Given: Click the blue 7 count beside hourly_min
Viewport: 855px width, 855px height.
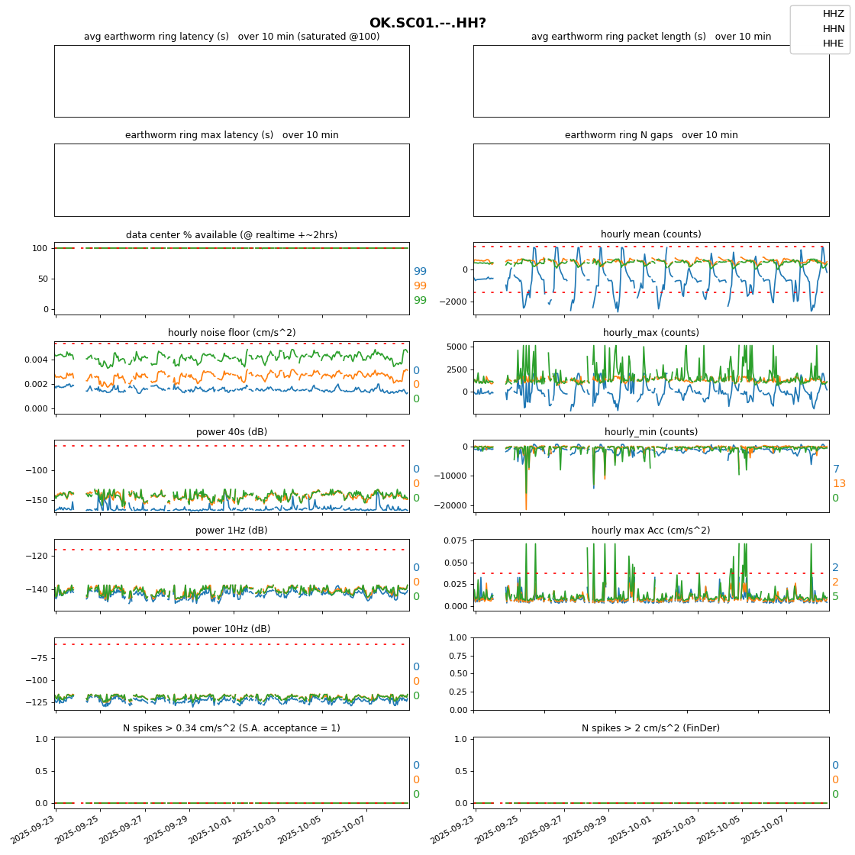Looking at the screenshot, I should tap(836, 469).
